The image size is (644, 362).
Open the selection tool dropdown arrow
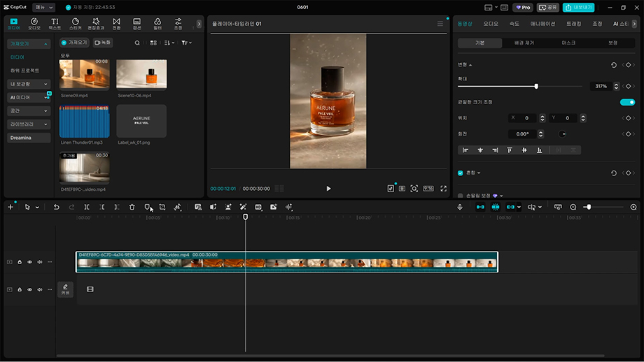pyautogui.click(x=37, y=207)
